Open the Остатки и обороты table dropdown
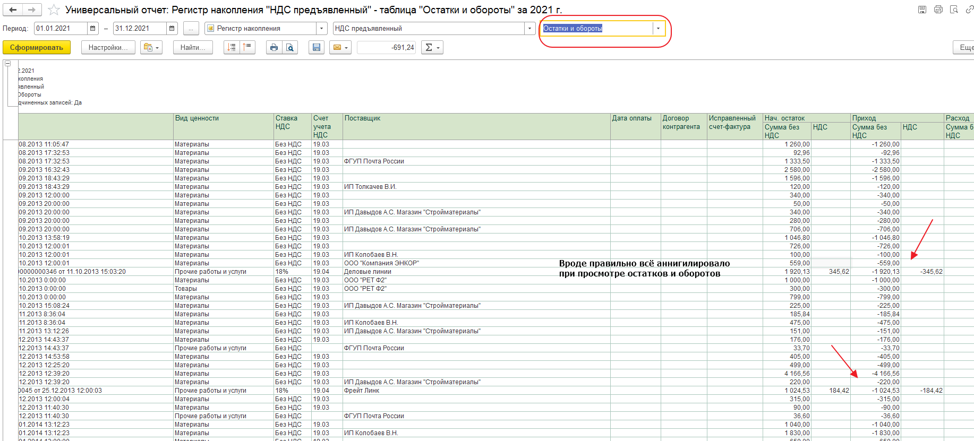This screenshot has height=441, width=974. click(x=658, y=29)
